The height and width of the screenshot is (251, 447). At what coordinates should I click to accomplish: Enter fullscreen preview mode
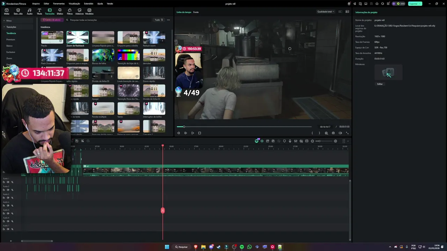(x=347, y=133)
